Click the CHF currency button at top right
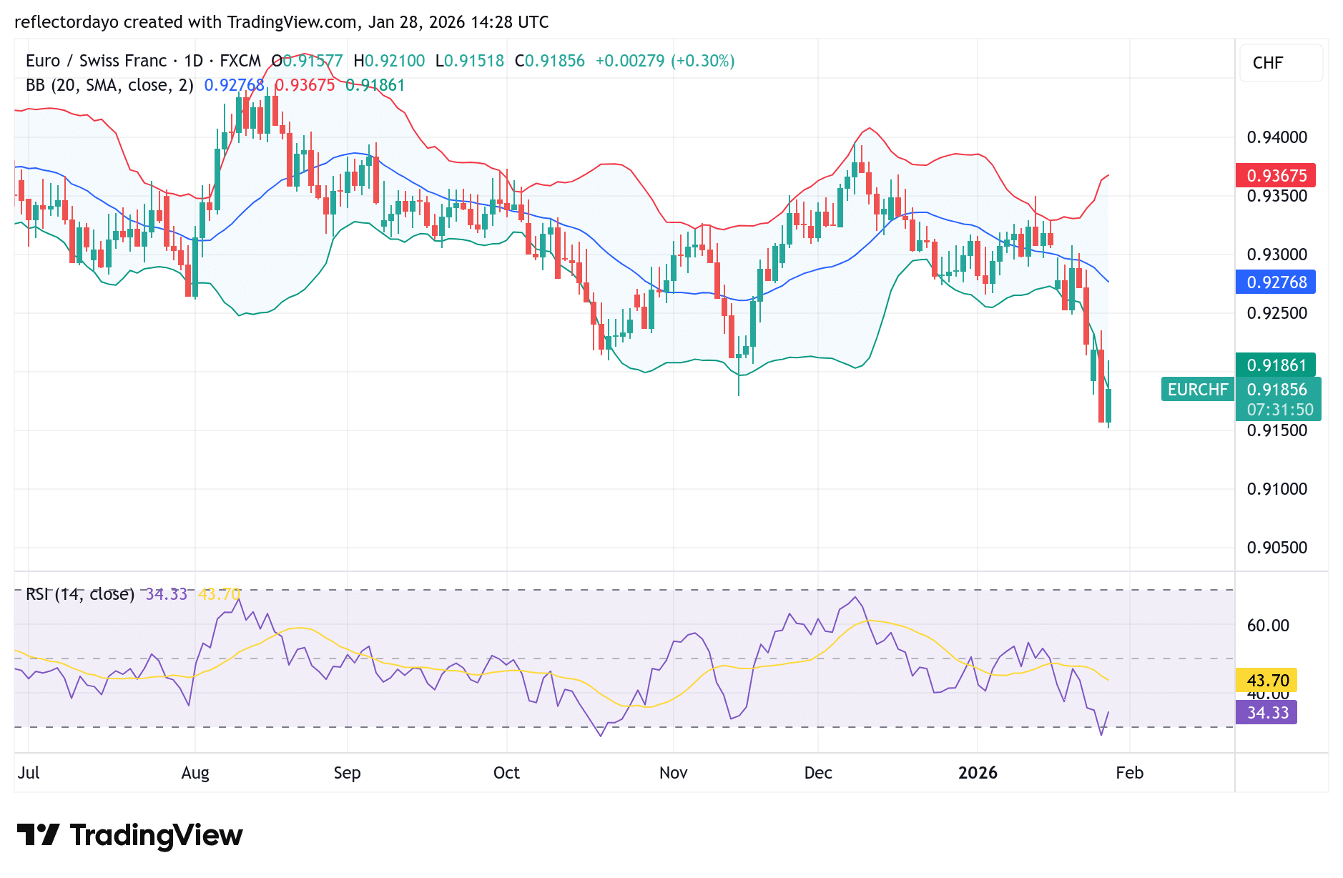The width and height of the screenshot is (1343, 878). click(1280, 63)
